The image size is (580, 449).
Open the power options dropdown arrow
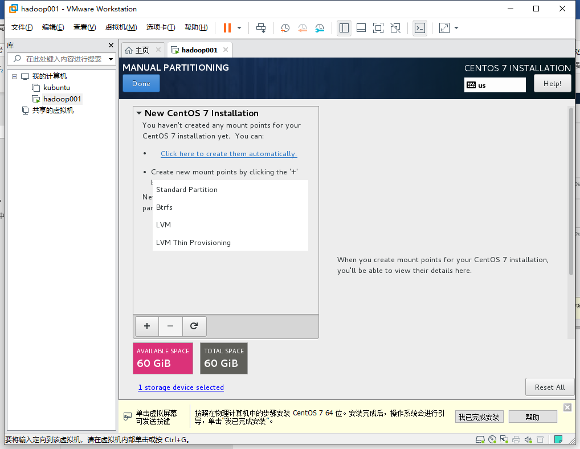pyautogui.click(x=239, y=28)
